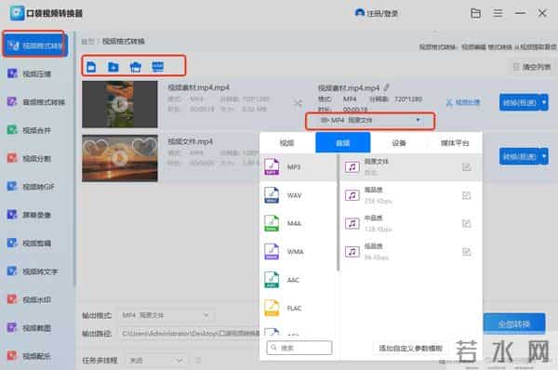Screen dimensions: 558x370
Task: Select the AAC audio format
Action: click(x=299, y=280)
